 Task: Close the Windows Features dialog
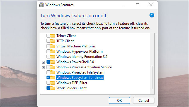(151, 5)
